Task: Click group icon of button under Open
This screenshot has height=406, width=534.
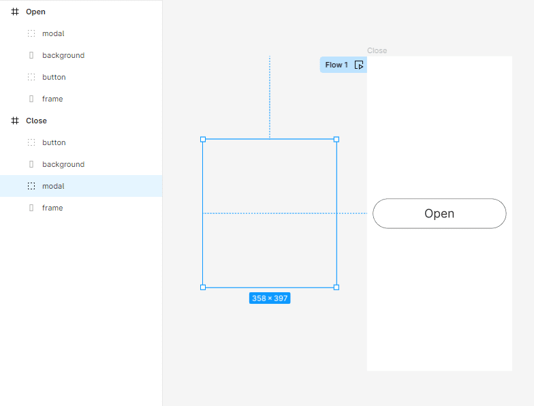Action: pos(31,77)
